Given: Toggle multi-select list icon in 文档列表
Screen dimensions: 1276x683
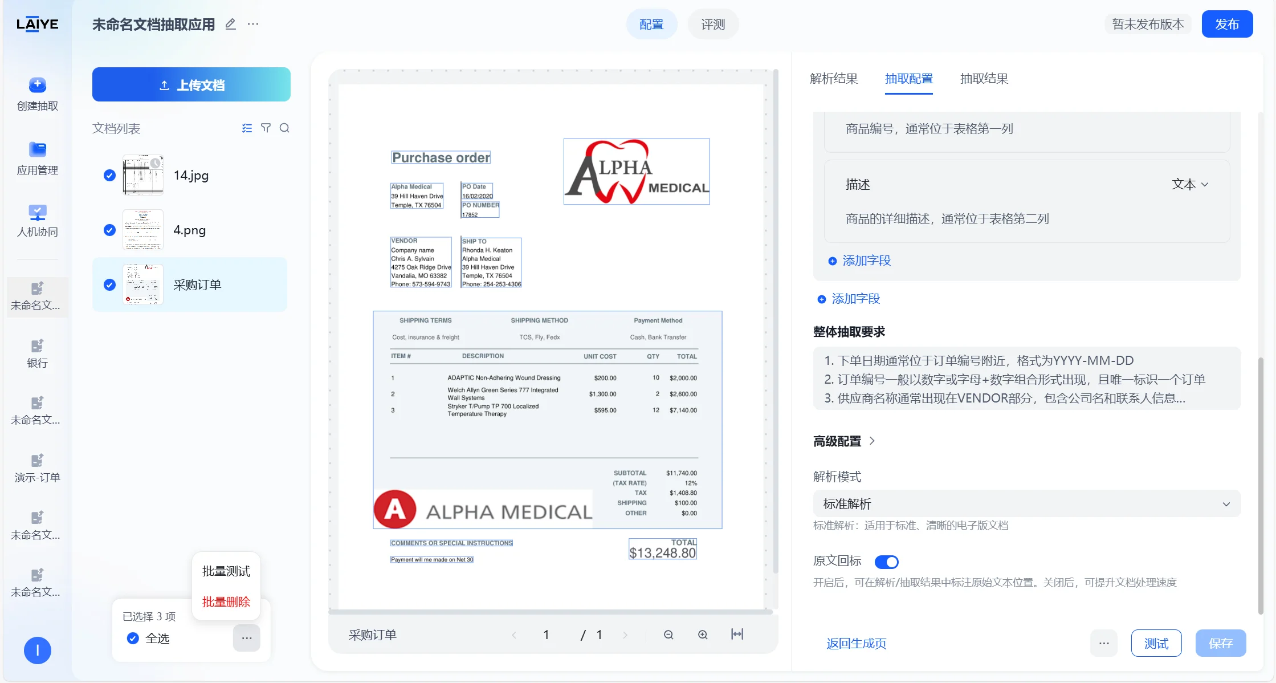Looking at the screenshot, I should (247, 128).
